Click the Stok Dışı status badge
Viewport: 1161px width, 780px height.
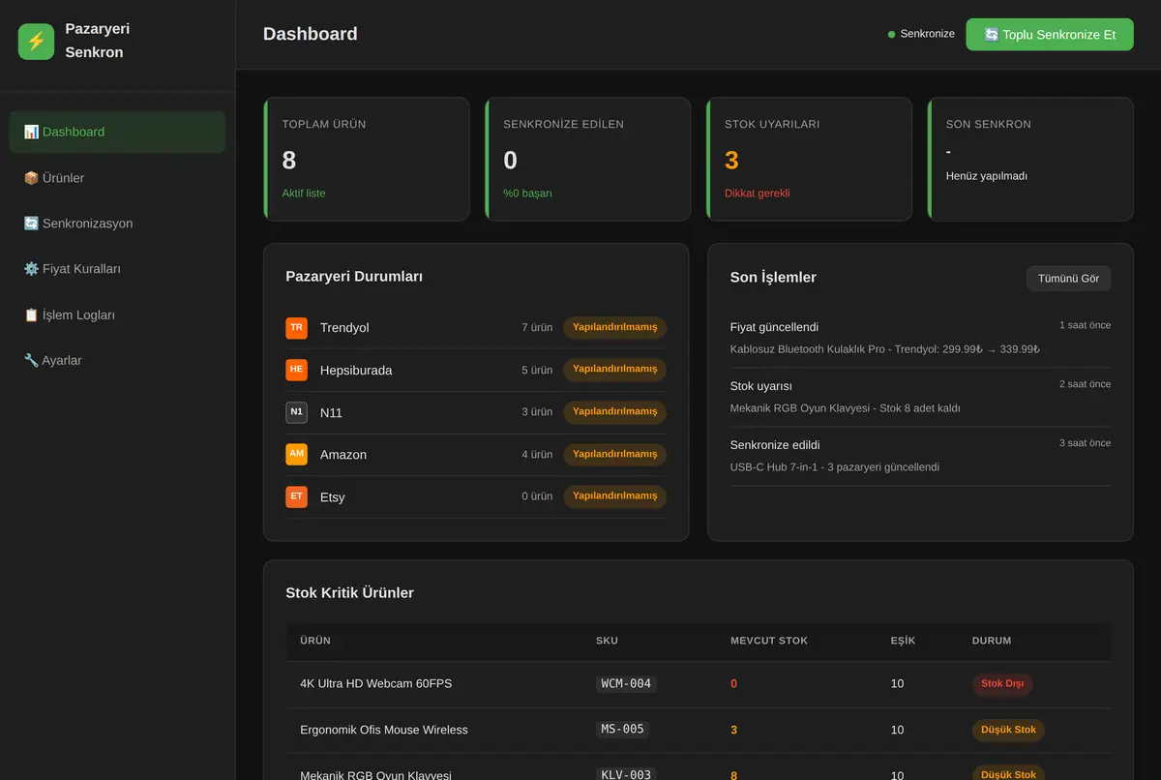pyautogui.click(x=1002, y=684)
